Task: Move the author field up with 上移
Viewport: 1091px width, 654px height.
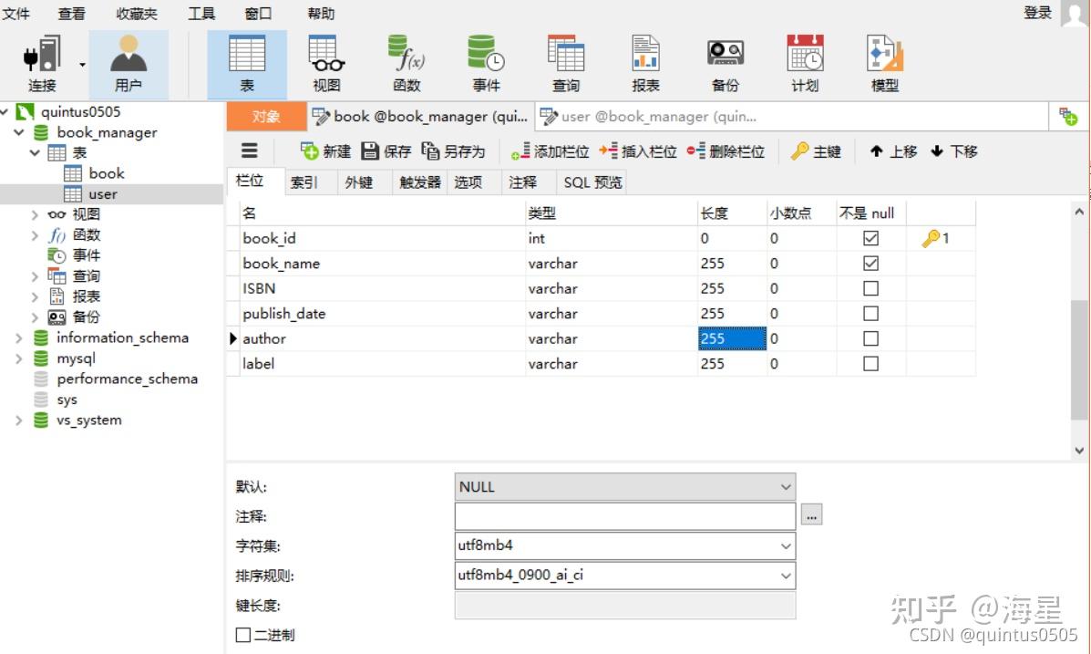Action: [x=890, y=151]
